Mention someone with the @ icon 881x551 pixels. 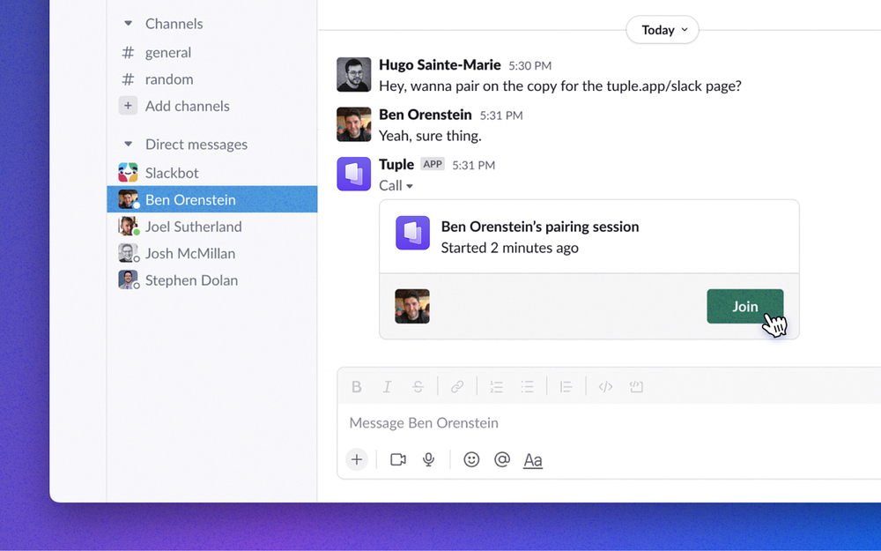point(502,459)
